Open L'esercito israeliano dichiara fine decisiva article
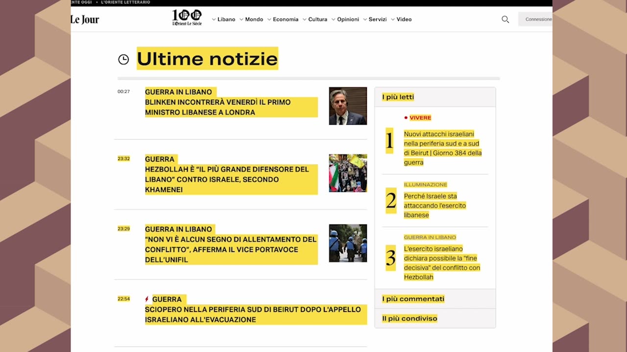627x352 pixels. tap(442, 263)
